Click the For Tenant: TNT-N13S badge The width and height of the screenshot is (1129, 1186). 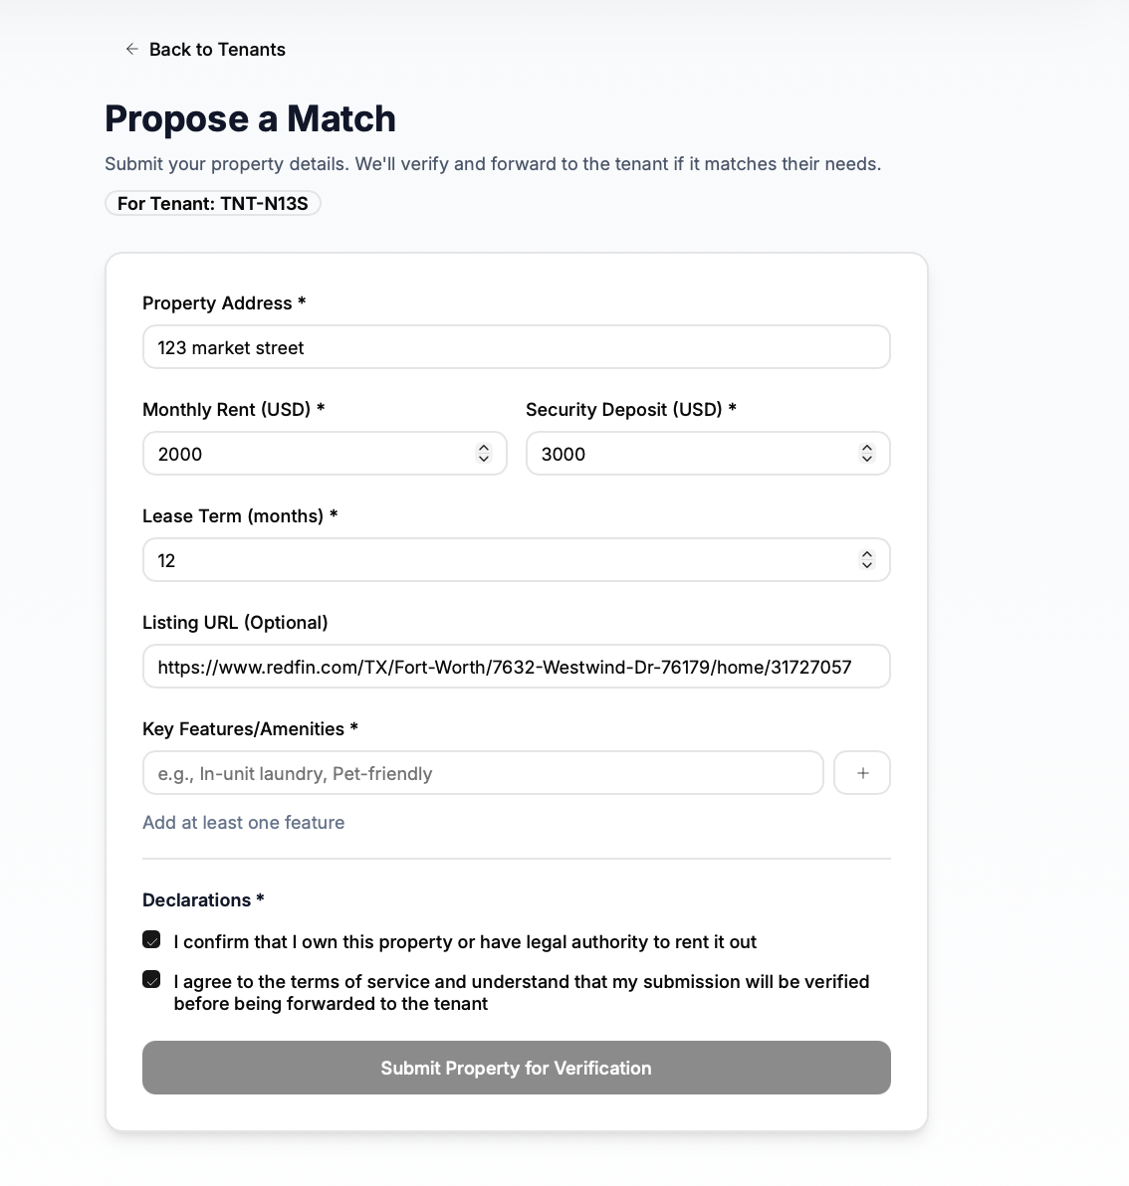[213, 204]
